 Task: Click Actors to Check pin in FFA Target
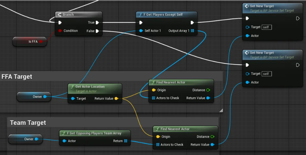pos(154,98)
